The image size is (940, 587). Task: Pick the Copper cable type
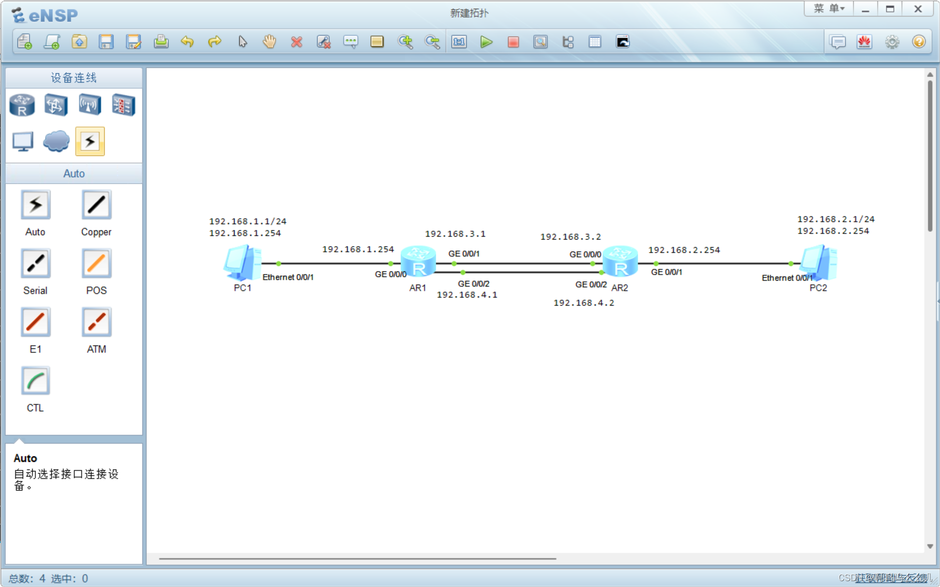coord(96,205)
